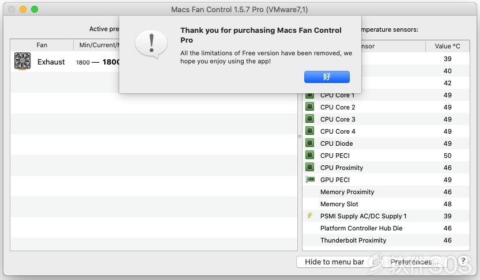Click the CPU Core 3 chip icon
Viewport: 480px width, 280px height.
point(310,119)
